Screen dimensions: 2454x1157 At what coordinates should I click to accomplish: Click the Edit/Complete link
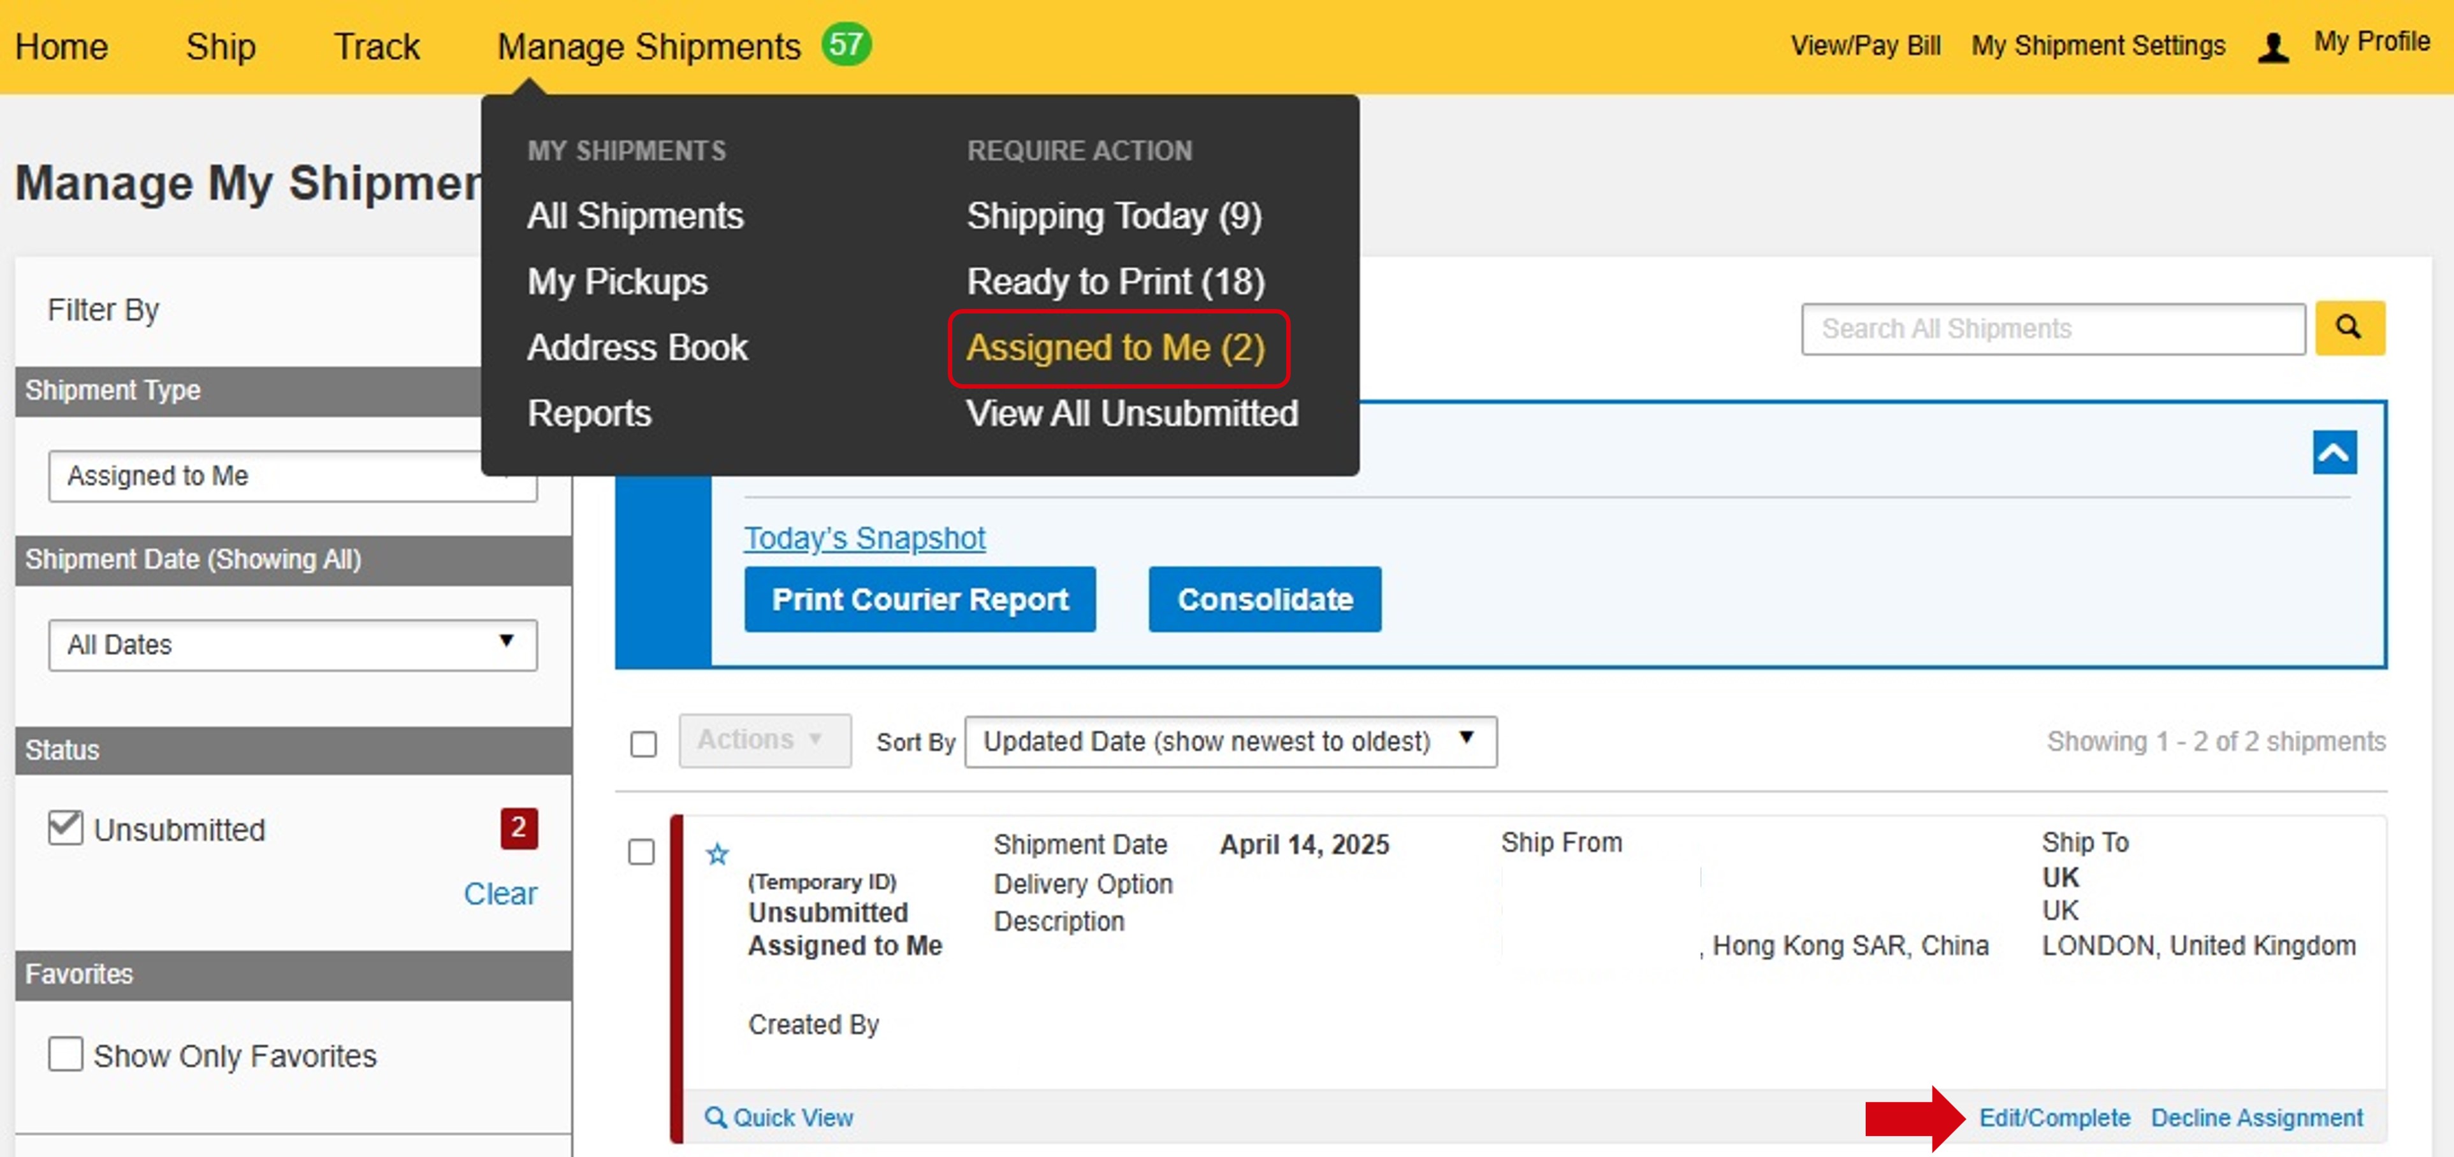click(x=2054, y=1117)
